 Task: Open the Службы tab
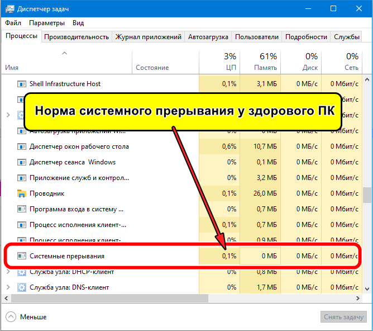346,37
